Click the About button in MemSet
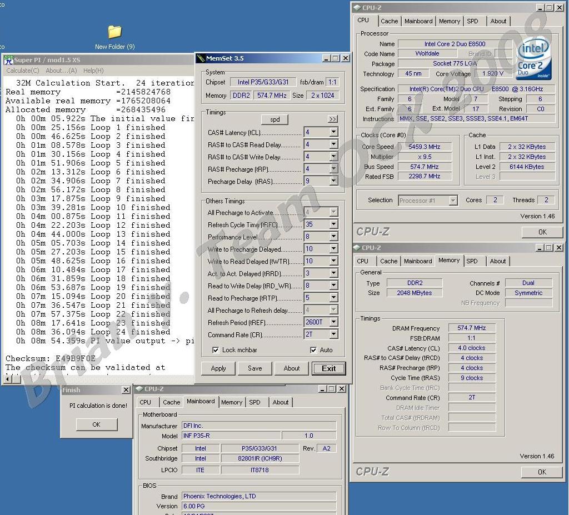Screen dimensions: 569x515 291,368
